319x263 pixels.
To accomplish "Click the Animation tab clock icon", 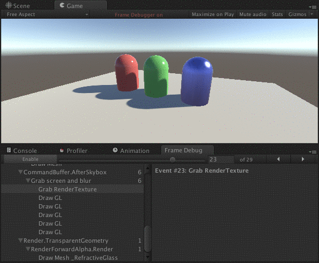I will (115, 150).
